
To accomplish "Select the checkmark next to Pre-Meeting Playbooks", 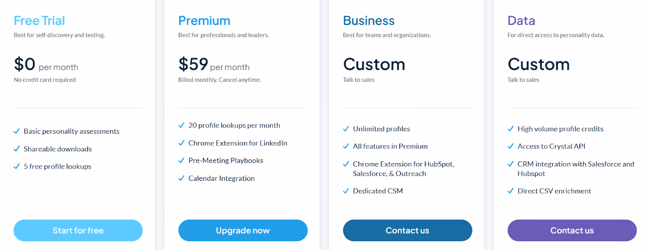I will click(181, 160).
